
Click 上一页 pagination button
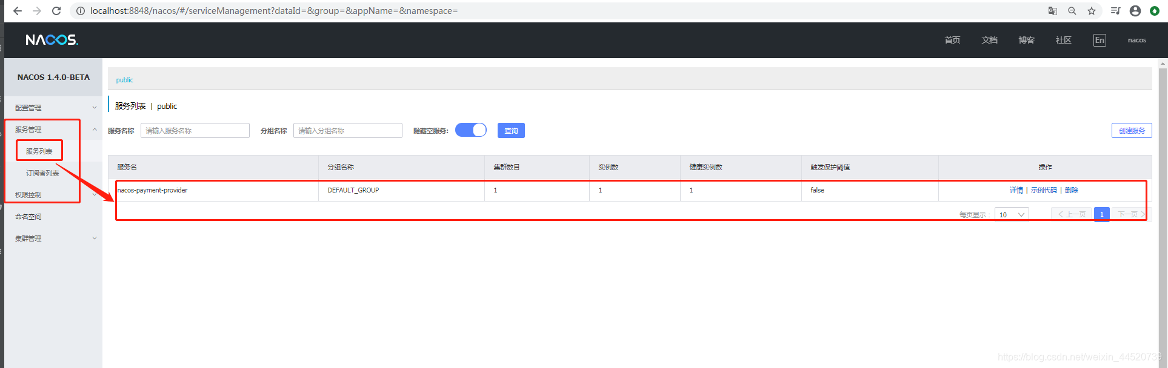1072,214
